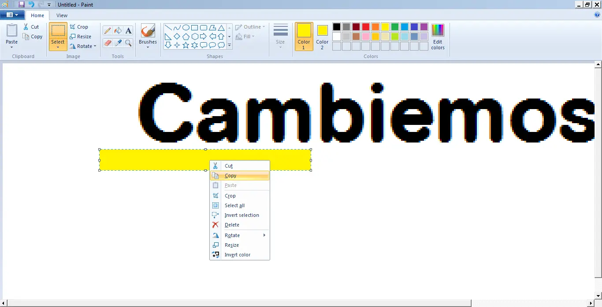The image size is (602, 307).
Task: Open the blue Paint application menu button
Action: click(12, 15)
